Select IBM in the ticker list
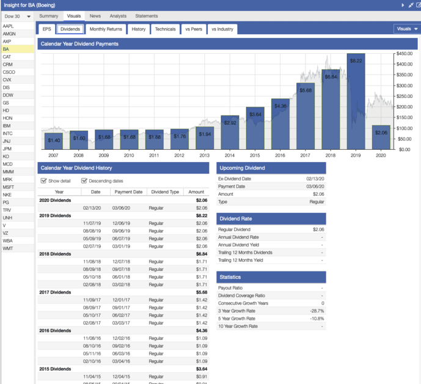The width and height of the screenshot is (421, 384). click(x=18, y=126)
